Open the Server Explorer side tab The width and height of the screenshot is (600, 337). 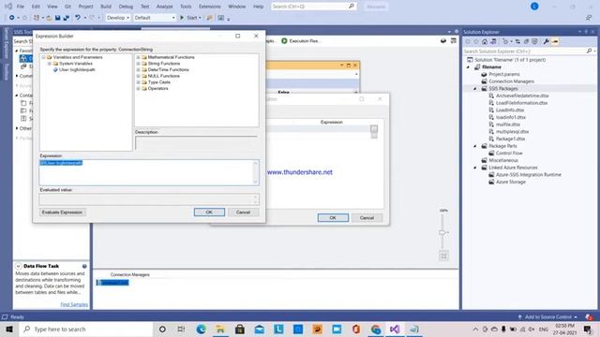tap(7, 43)
